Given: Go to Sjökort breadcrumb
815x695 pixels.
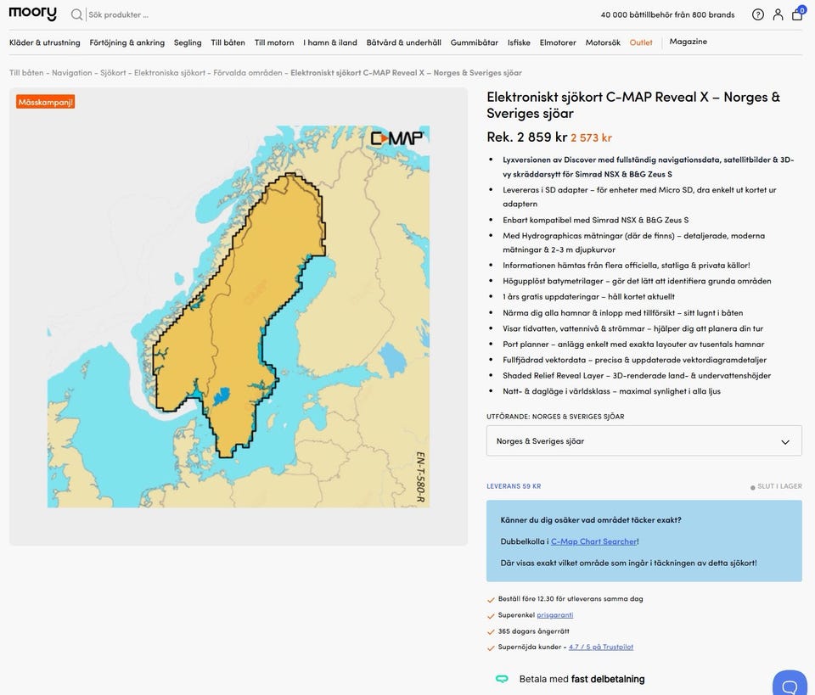Looking at the screenshot, I should pos(113,73).
